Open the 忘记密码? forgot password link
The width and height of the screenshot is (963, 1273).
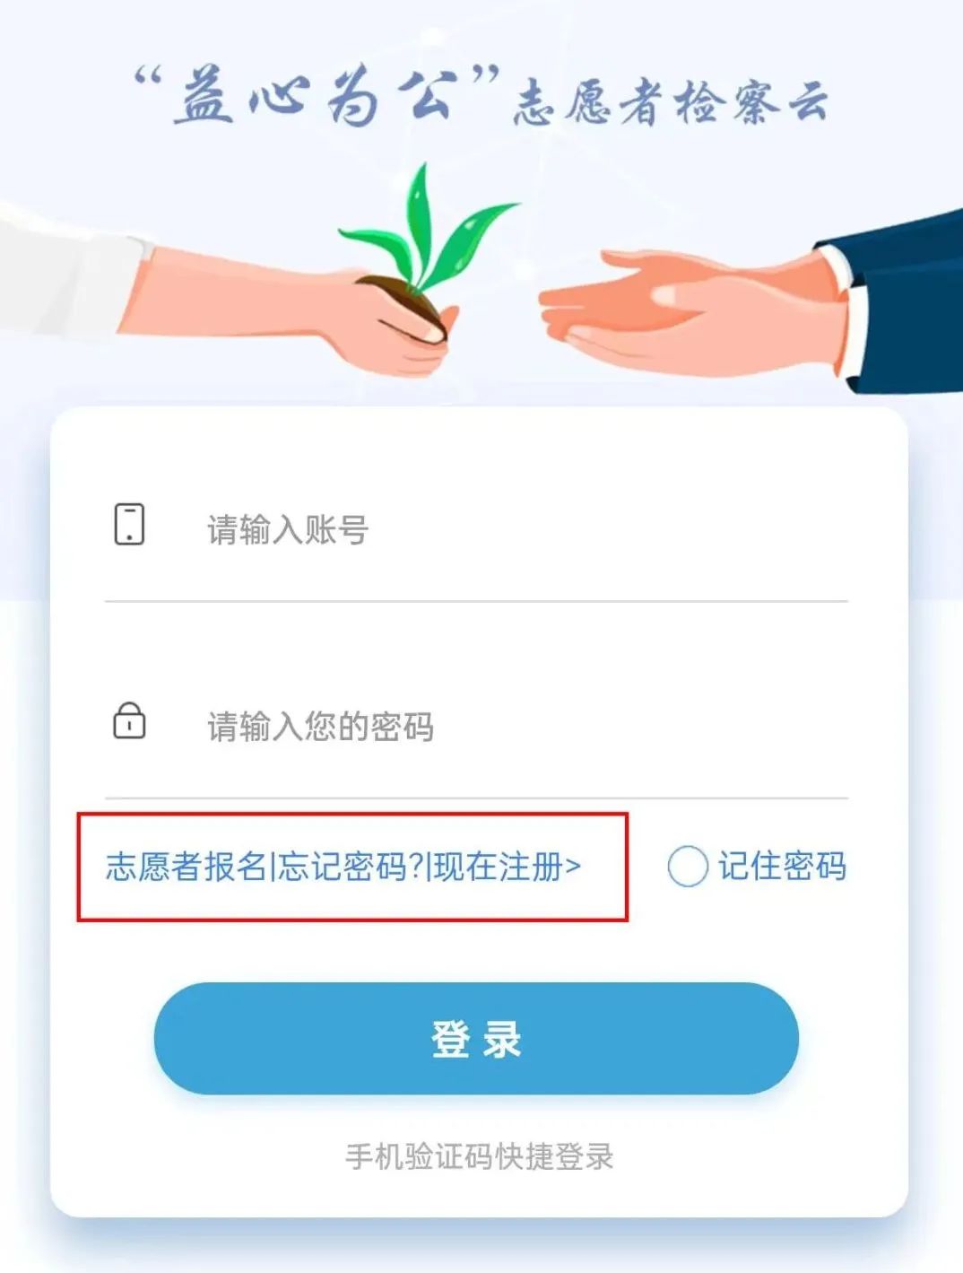coord(351,867)
